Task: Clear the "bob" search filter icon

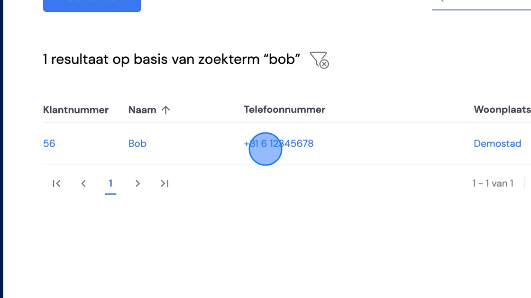Action: [x=320, y=60]
